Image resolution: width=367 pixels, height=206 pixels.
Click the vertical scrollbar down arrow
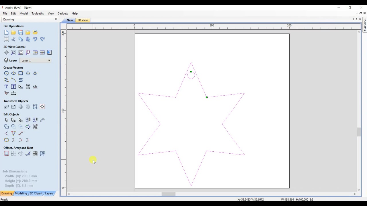click(x=359, y=190)
